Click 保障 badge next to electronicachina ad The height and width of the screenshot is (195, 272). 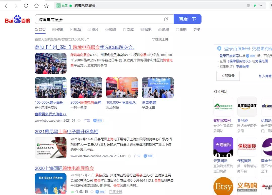149,156
